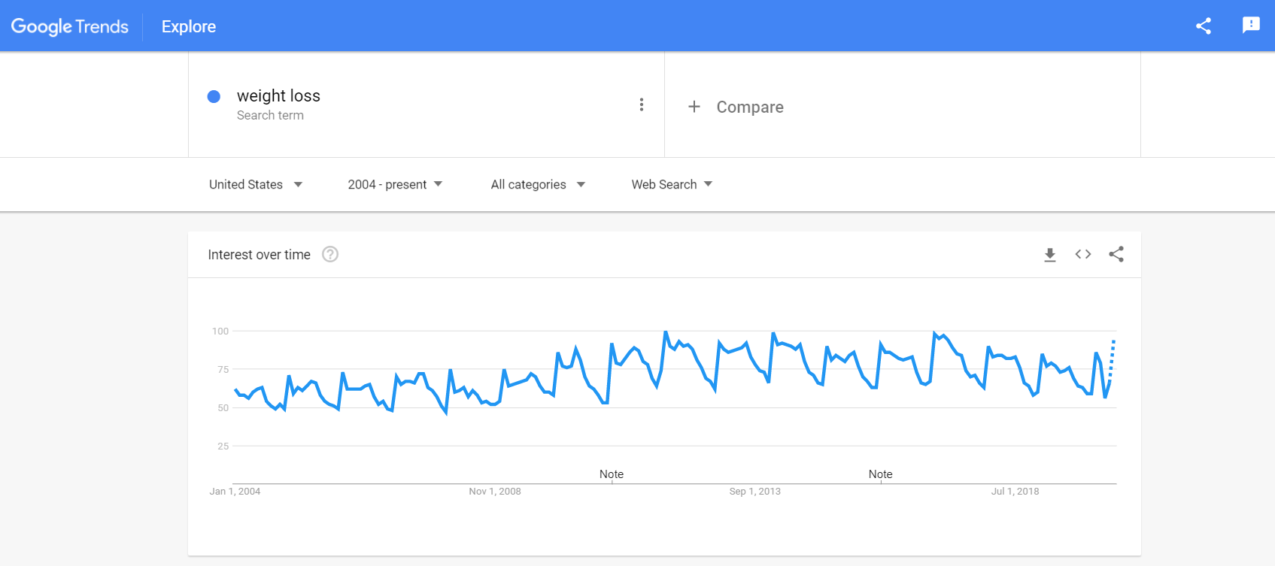Open the send feedback icon in the header
This screenshot has height=566, width=1275.
[1251, 26]
